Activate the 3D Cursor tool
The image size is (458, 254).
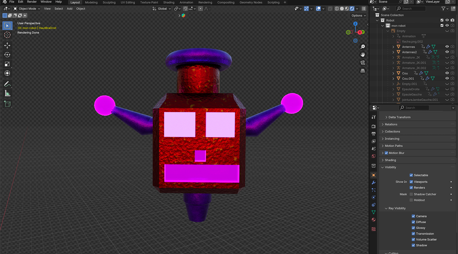coord(7,35)
